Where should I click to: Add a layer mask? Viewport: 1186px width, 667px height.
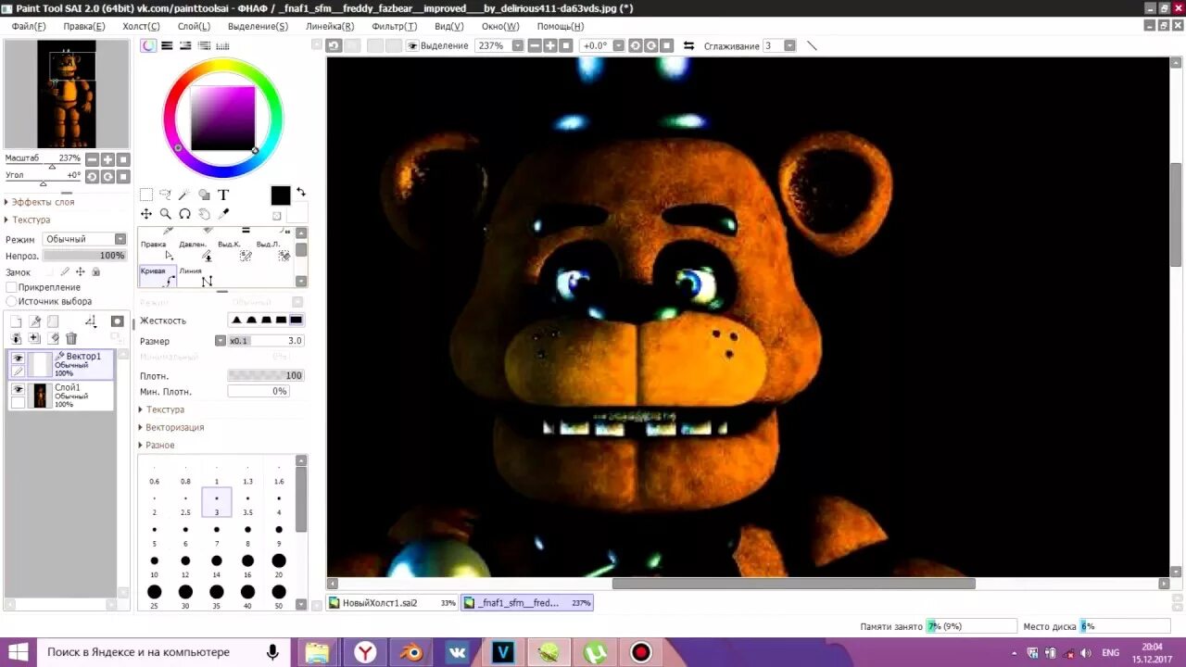point(117,321)
